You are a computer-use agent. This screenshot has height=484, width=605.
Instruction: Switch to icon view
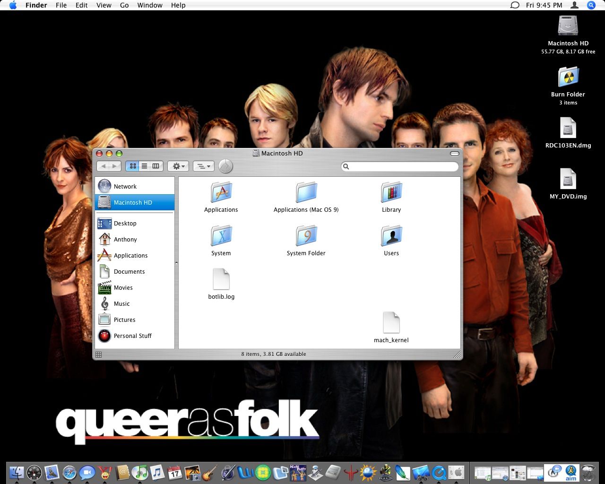coord(133,166)
